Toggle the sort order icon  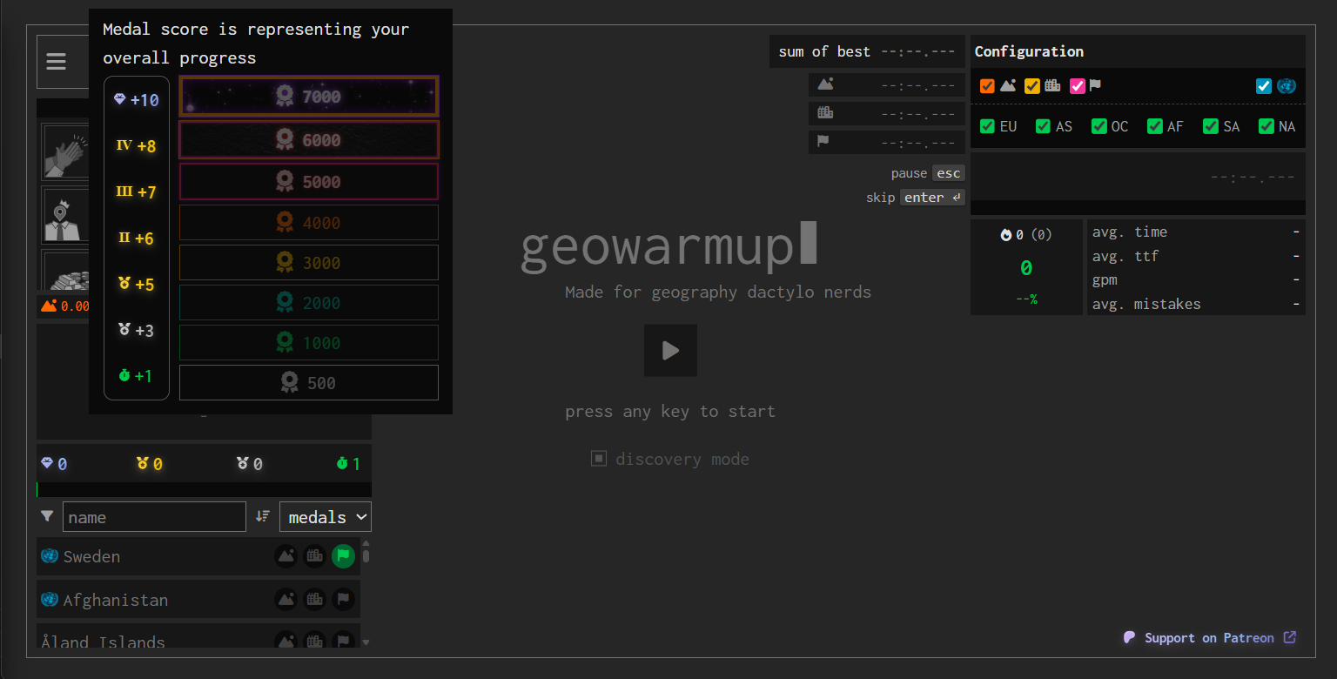(x=262, y=516)
